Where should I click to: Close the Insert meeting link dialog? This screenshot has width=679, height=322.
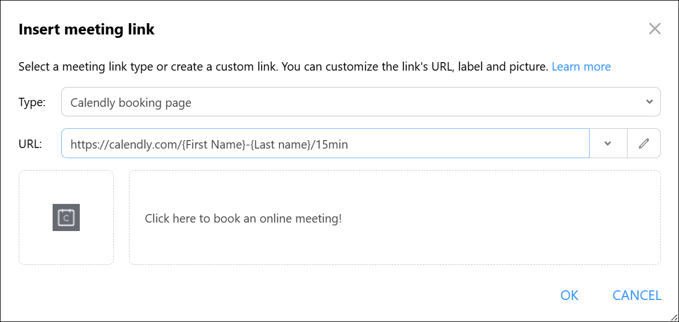[x=655, y=29]
